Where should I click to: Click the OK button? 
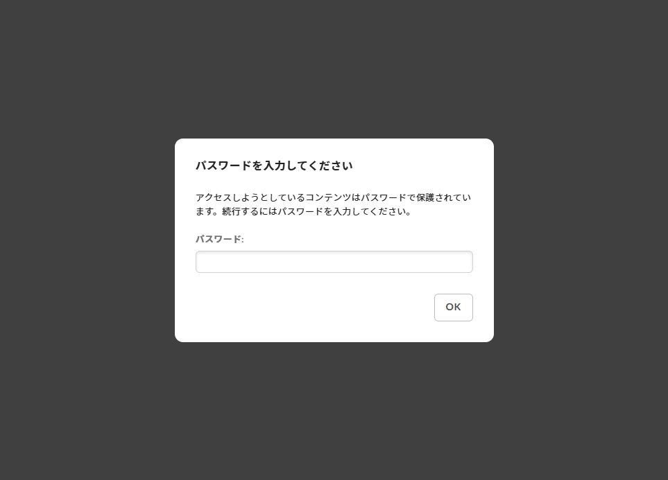453,308
